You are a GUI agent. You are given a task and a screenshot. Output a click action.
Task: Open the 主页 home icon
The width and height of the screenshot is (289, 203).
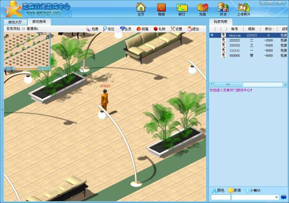141,8
